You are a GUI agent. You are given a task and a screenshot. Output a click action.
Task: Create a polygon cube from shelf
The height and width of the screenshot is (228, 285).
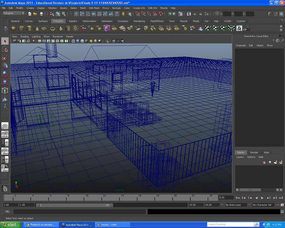tap(22, 28)
